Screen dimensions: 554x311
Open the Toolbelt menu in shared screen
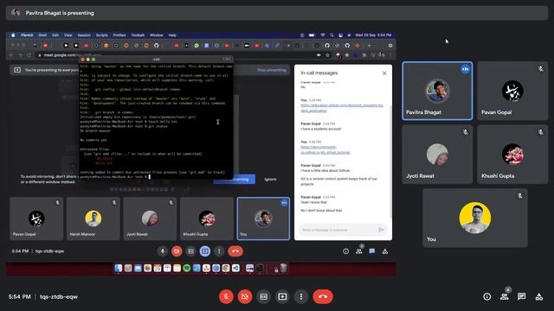[138, 35]
